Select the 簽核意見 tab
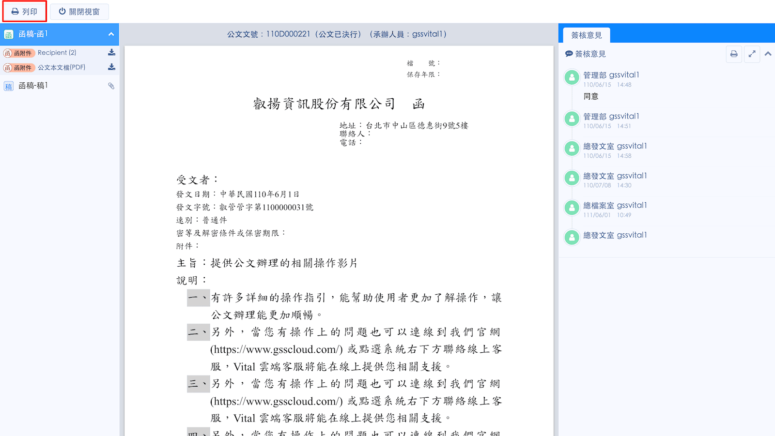775x436 pixels. coord(586,35)
